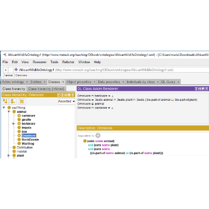Click the ontology IRI address field
This screenshot has width=209, height=209.
click(x=111, y=70)
